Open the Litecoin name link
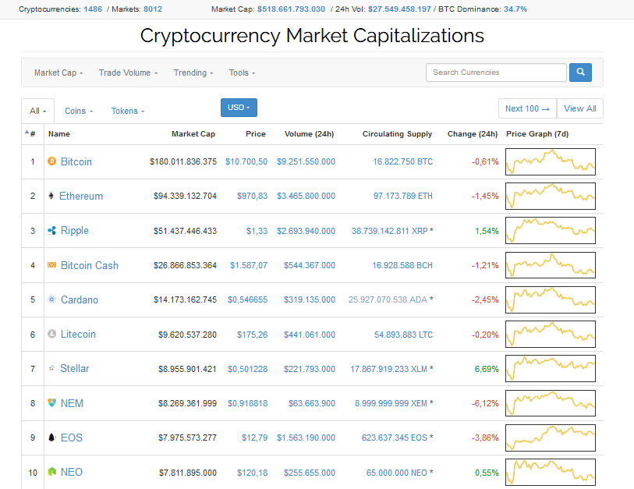Viewport: 634px width, 489px height. click(78, 334)
